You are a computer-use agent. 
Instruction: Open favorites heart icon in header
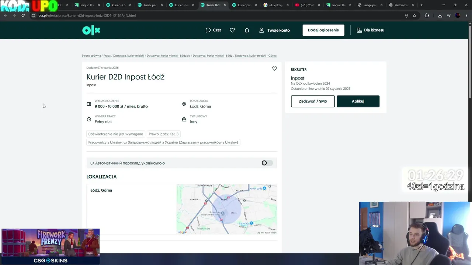232,30
